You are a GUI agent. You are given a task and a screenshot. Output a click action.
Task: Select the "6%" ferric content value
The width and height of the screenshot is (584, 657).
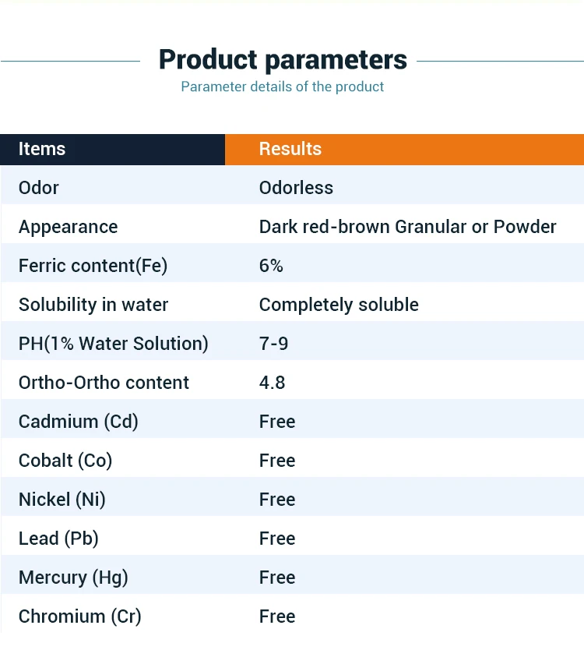click(x=271, y=266)
